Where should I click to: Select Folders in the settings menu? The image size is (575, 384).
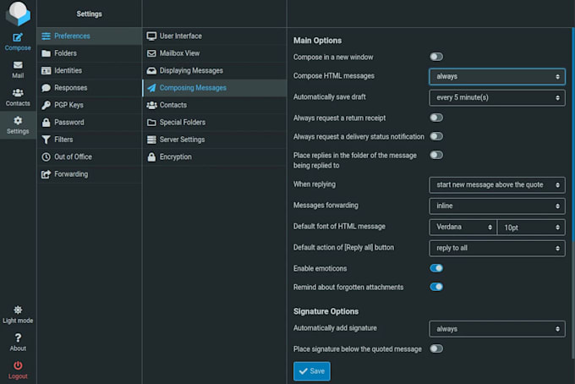point(66,53)
